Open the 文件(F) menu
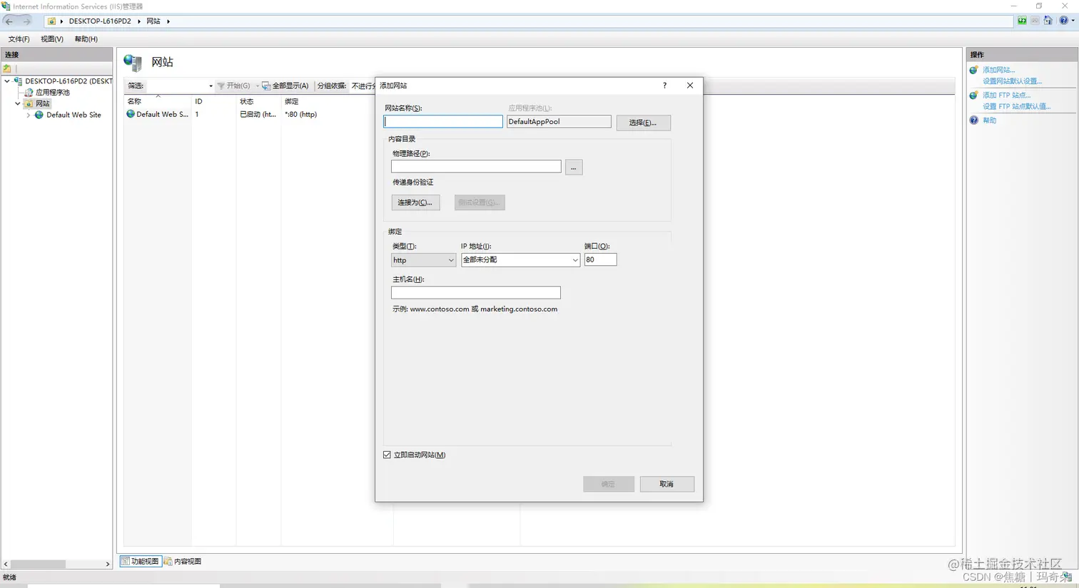 [19, 39]
